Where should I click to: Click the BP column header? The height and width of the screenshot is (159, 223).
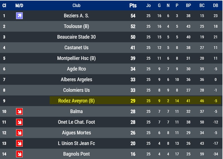(x=188, y=5)
